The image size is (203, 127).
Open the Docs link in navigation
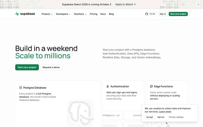tap(103, 14)
